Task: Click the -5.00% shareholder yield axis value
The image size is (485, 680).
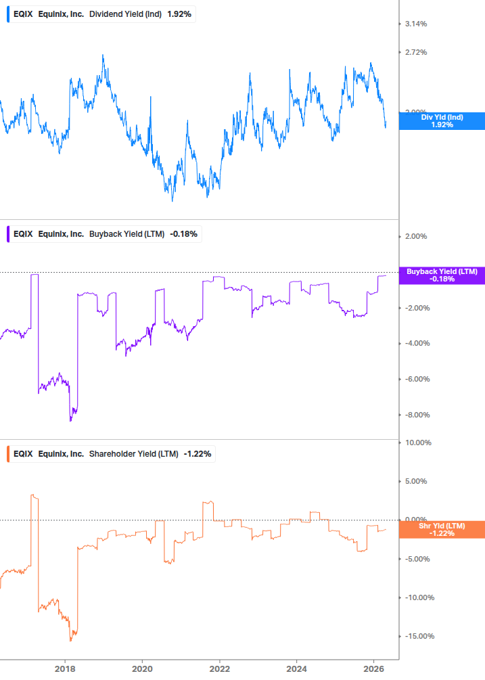Action: coord(417,559)
